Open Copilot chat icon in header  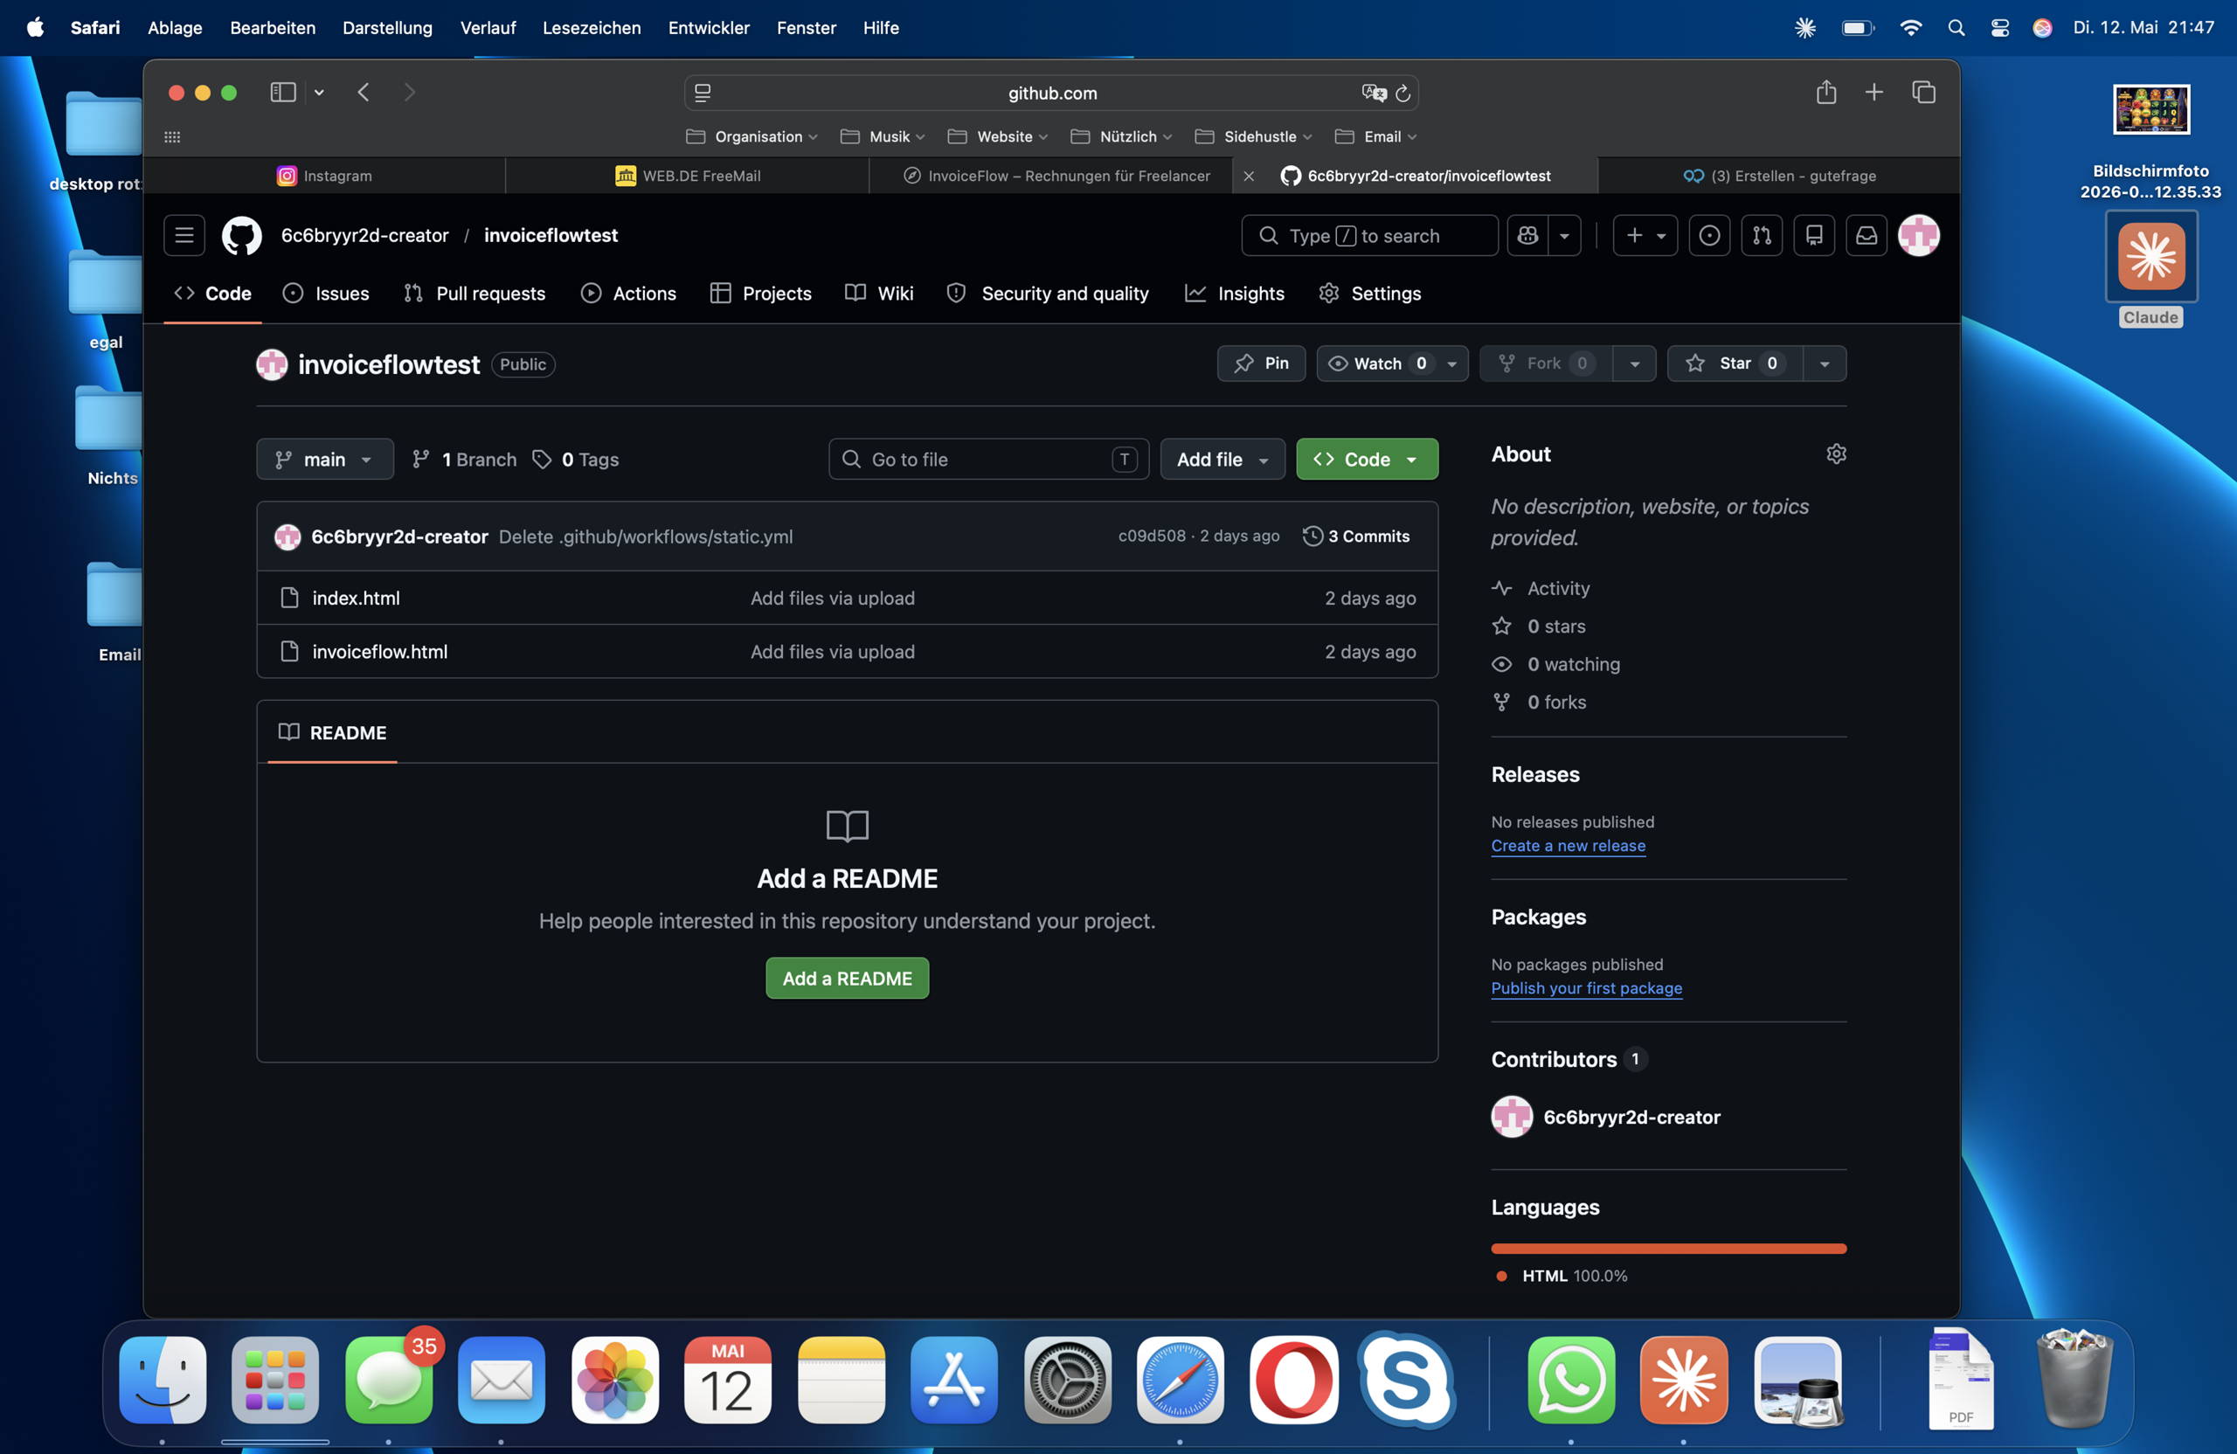pyautogui.click(x=1527, y=235)
